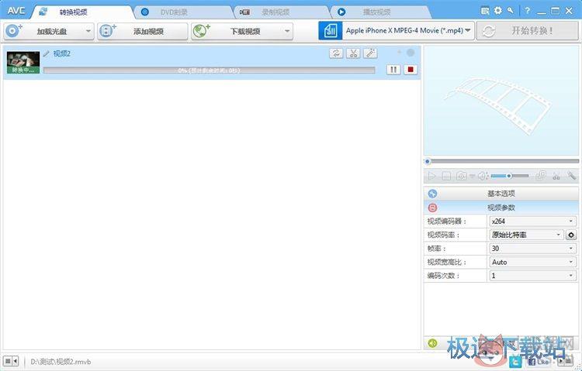The height and width of the screenshot is (371, 582).
Task: Expand the 下载视频 dropdown arrow
Action: 287,31
